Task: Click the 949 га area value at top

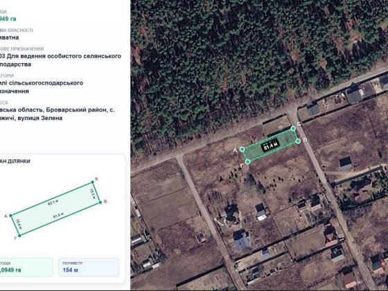Action: pyautogui.click(x=8, y=19)
